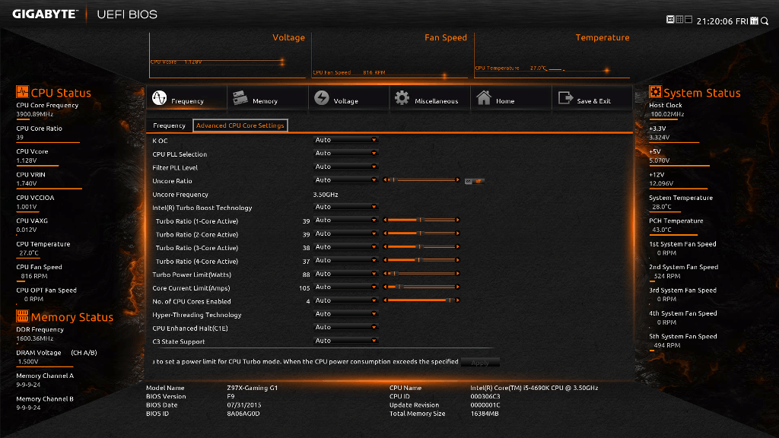Viewport: 779px width, 438px height.
Task: Adjust the Turbo Ratio (4-Core Active) slider
Action: pyautogui.click(x=421, y=260)
